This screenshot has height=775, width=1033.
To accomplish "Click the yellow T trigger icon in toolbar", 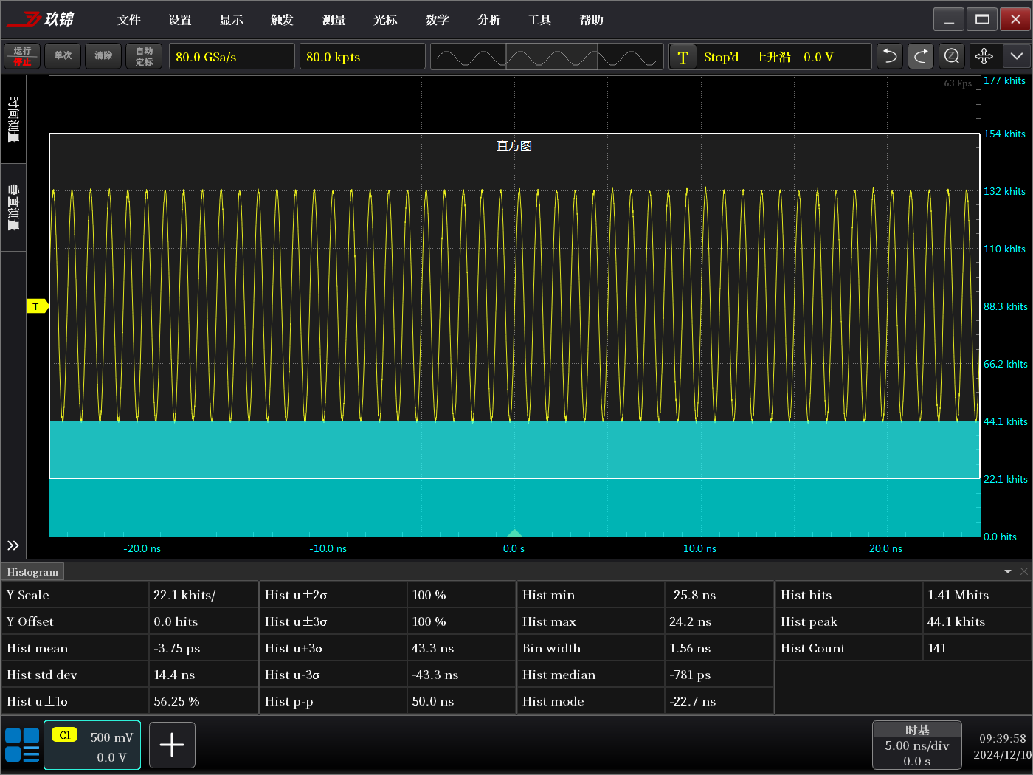I will pyautogui.click(x=683, y=57).
